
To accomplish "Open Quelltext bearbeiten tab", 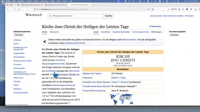I will [x=121, y=32].
